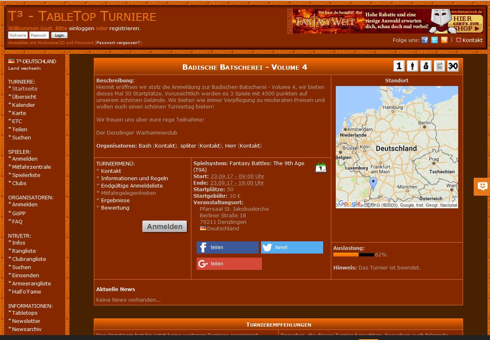Viewport: 490px width, 340px height.
Task: Open Ergebnisse in tournament menu
Action: pos(115,200)
